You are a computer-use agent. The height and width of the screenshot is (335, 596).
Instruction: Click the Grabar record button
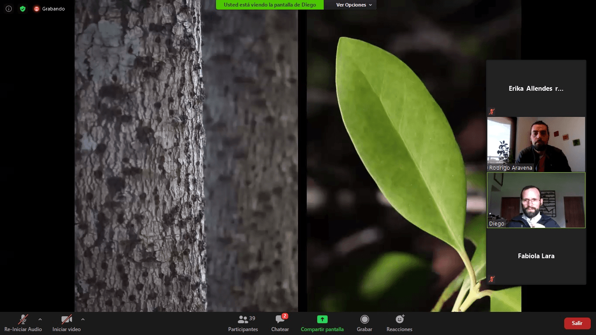(364, 323)
